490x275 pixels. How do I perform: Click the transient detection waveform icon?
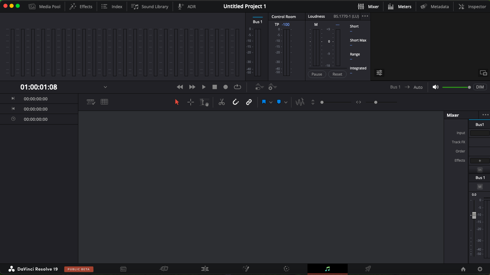click(300, 102)
